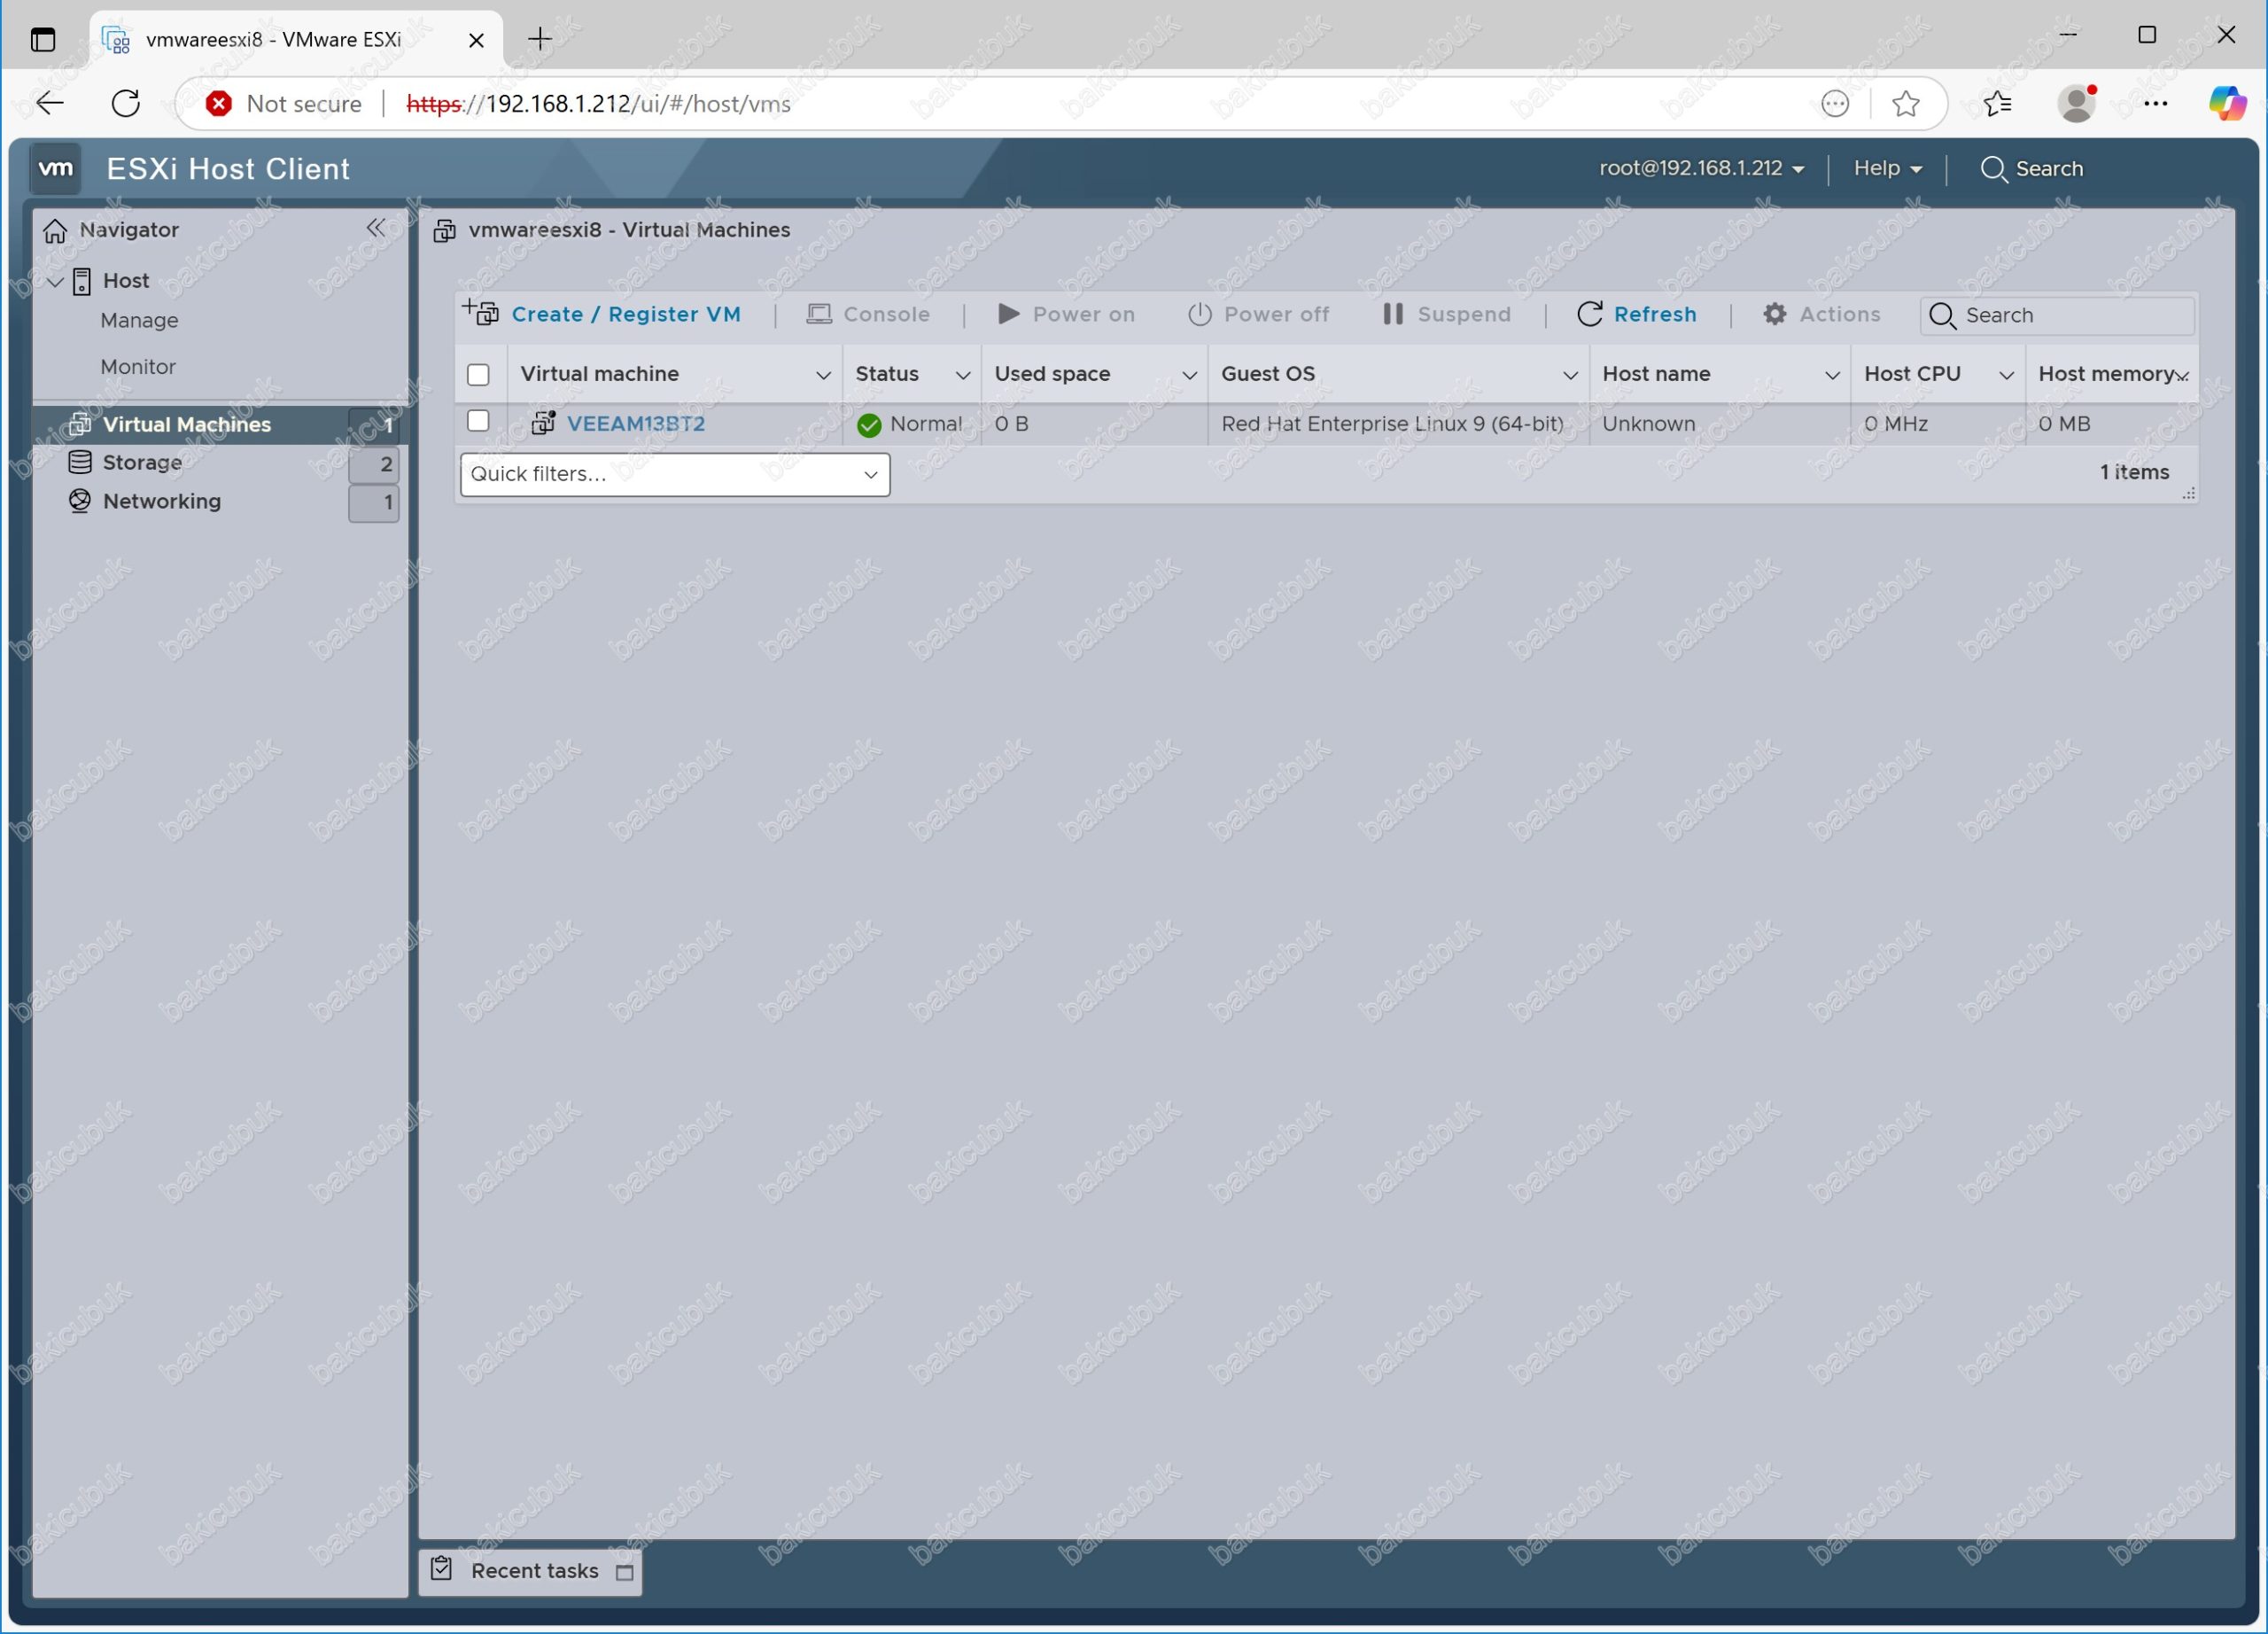The image size is (2268, 1634).
Task: Close the vmwareesxi8 browser tab
Action: coord(477,40)
